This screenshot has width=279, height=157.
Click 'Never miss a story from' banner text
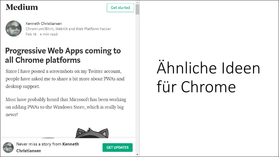coord(48,147)
